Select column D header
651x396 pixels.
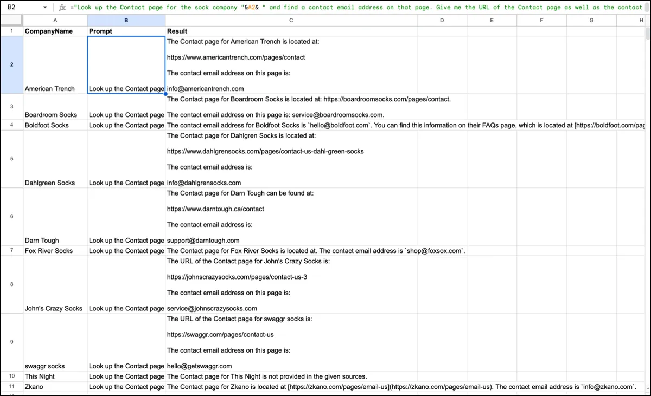click(442, 20)
